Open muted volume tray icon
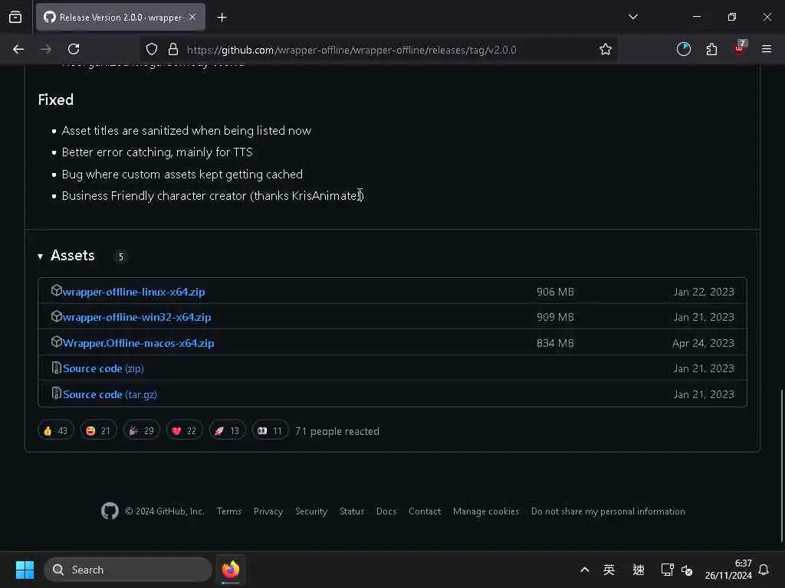The height and width of the screenshot is (588, 785). [687, 570]
